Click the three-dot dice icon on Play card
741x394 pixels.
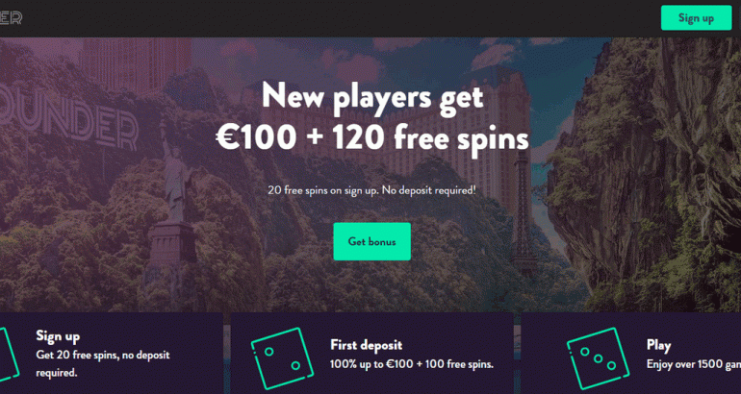pos(598,358)
